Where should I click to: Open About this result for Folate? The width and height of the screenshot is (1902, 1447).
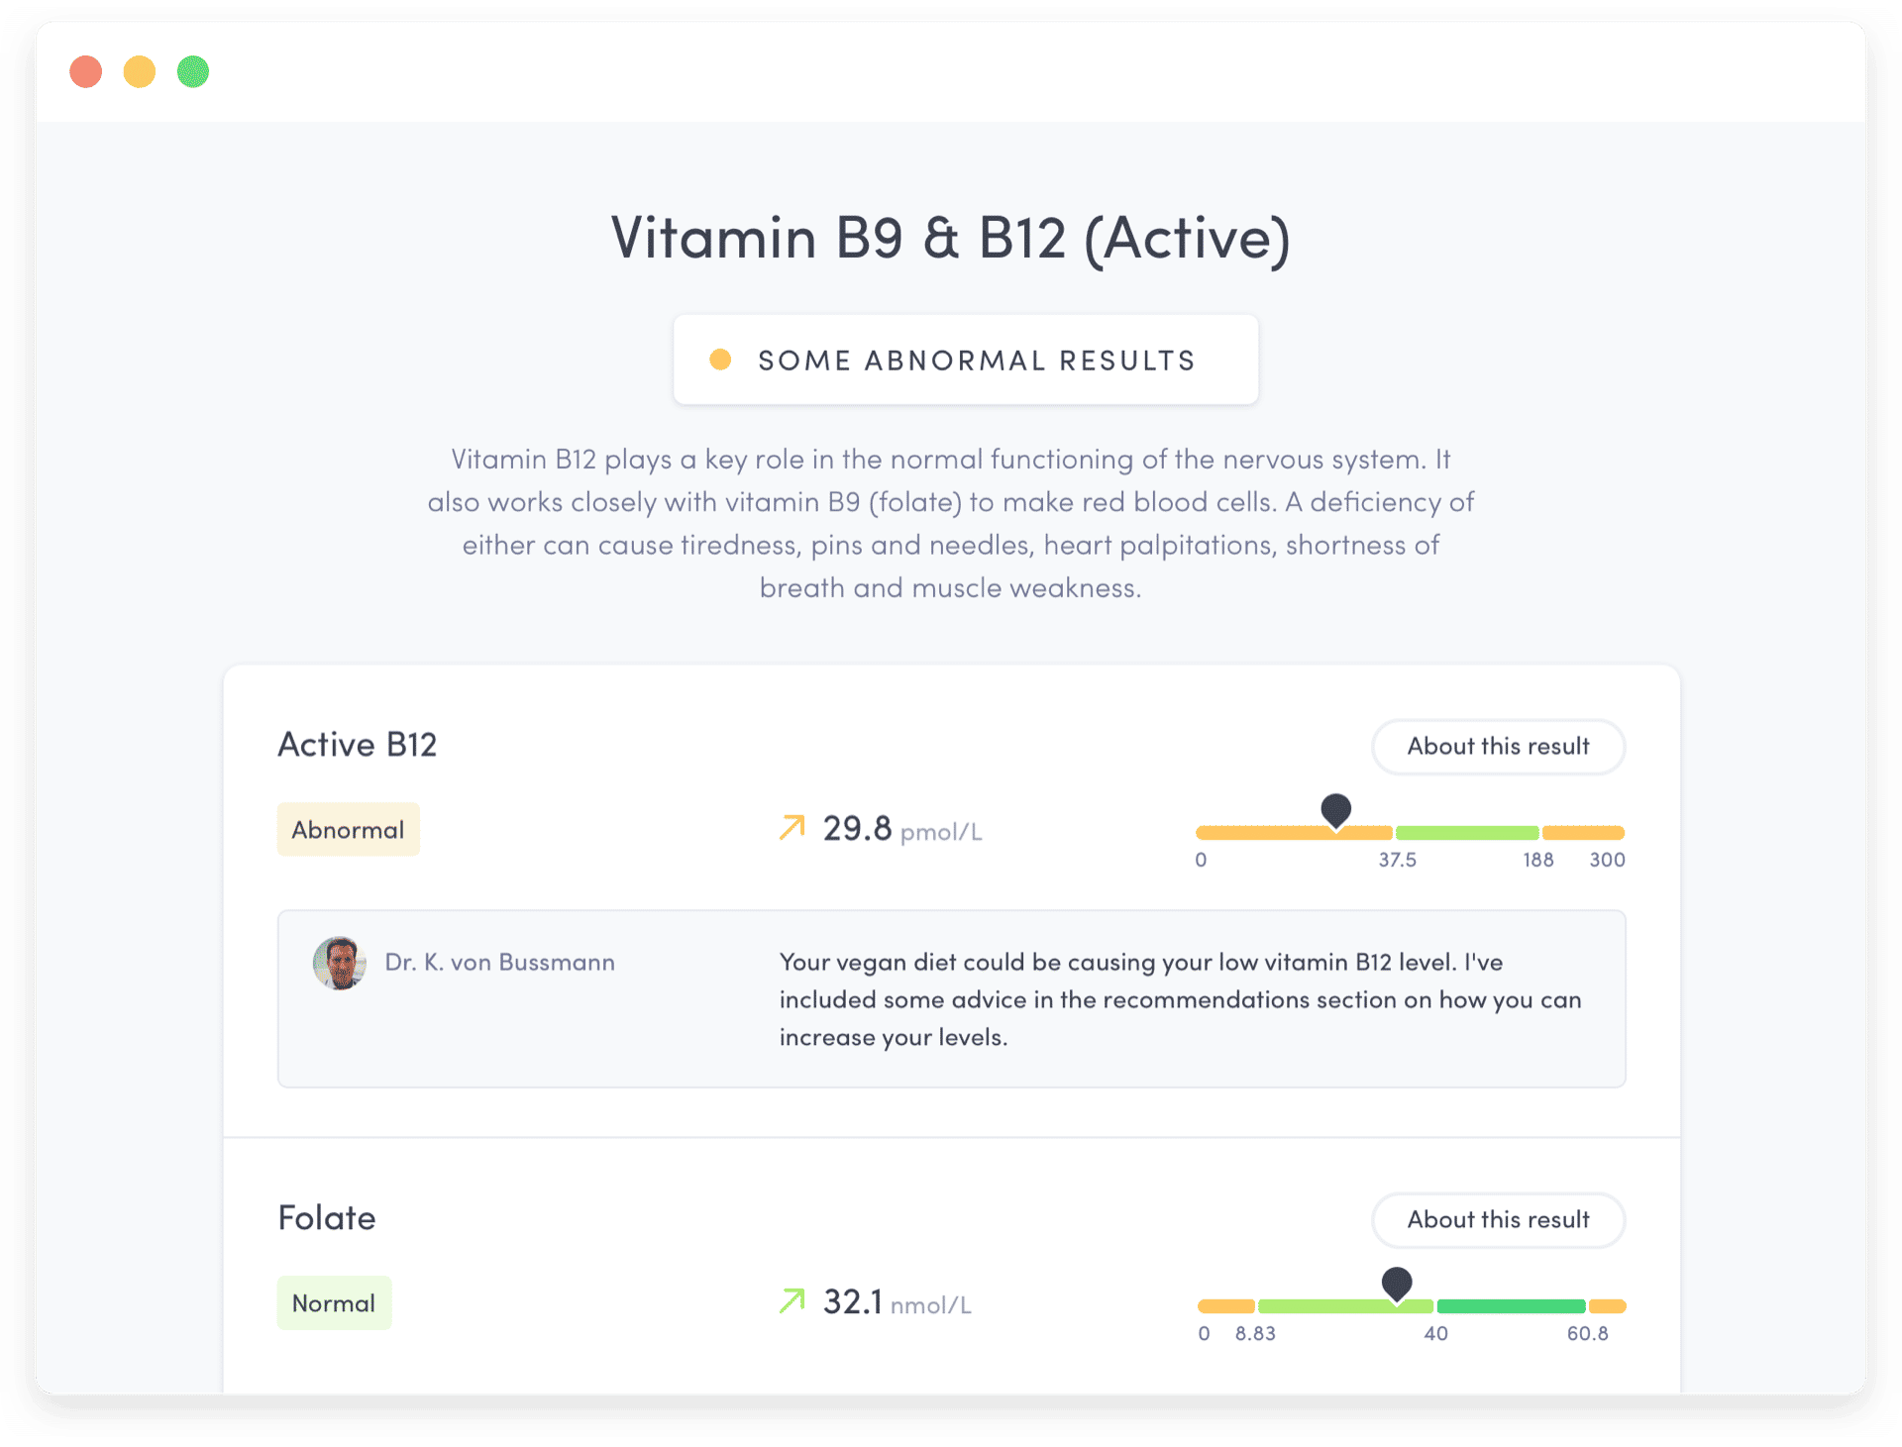click(1497, 1220)
